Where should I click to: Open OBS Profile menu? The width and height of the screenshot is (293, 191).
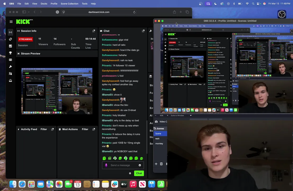tap(54, 3)
